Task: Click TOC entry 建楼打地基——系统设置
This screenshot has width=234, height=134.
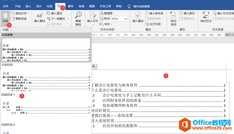Action: pos(112,115)
